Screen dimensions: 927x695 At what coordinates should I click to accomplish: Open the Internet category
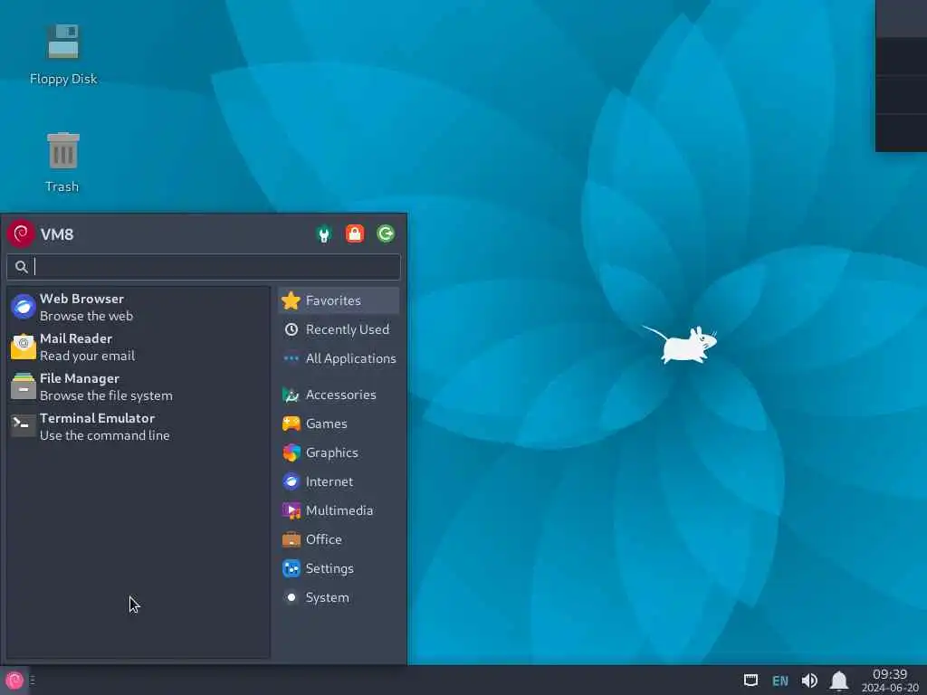[x=339, y=481]
